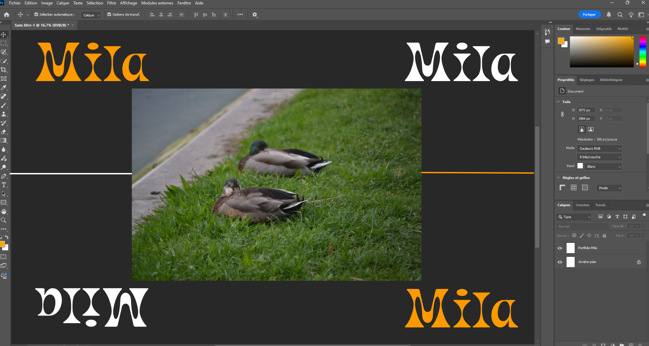This screenshot has width=649, height=346.
Task: Open the Réglages tab in Propriétés panel
Action: 587,80
